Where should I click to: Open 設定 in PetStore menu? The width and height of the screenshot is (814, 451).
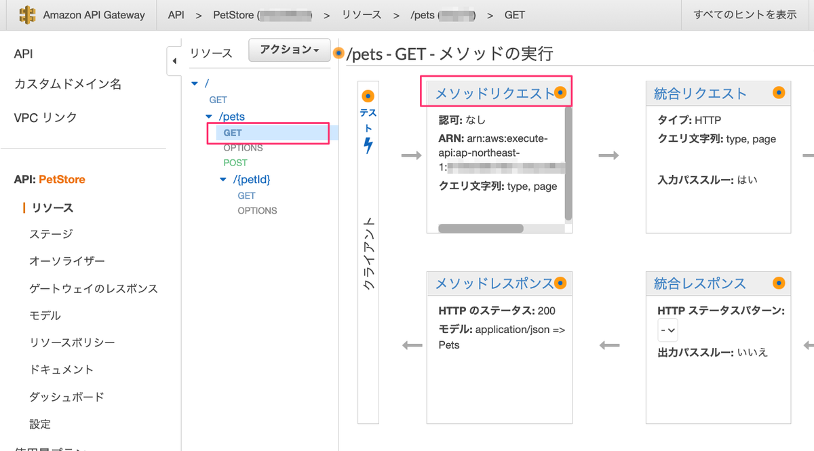[40, 424]
